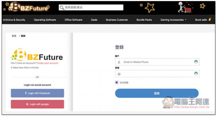Click the password manager icon in email field
The image size is (217, 116).
(x=196, y=62)
